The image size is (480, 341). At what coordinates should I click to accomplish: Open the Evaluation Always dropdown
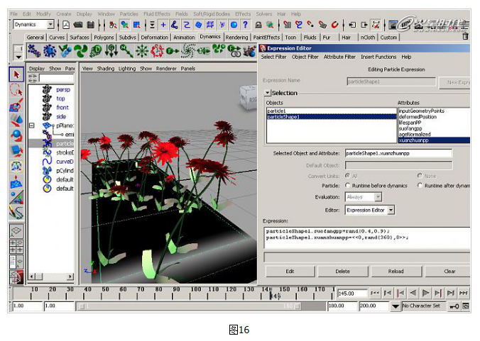(x=378, y=197)
